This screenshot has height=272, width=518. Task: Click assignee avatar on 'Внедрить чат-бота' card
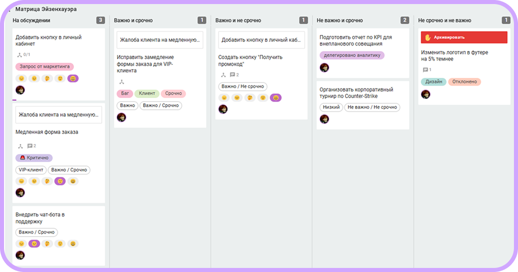[20, 255]
